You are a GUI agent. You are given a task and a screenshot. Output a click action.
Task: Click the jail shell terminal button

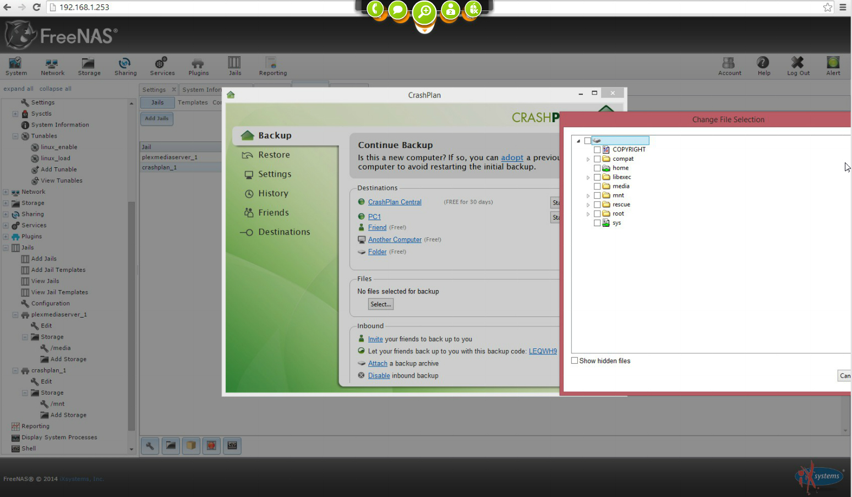232,445
